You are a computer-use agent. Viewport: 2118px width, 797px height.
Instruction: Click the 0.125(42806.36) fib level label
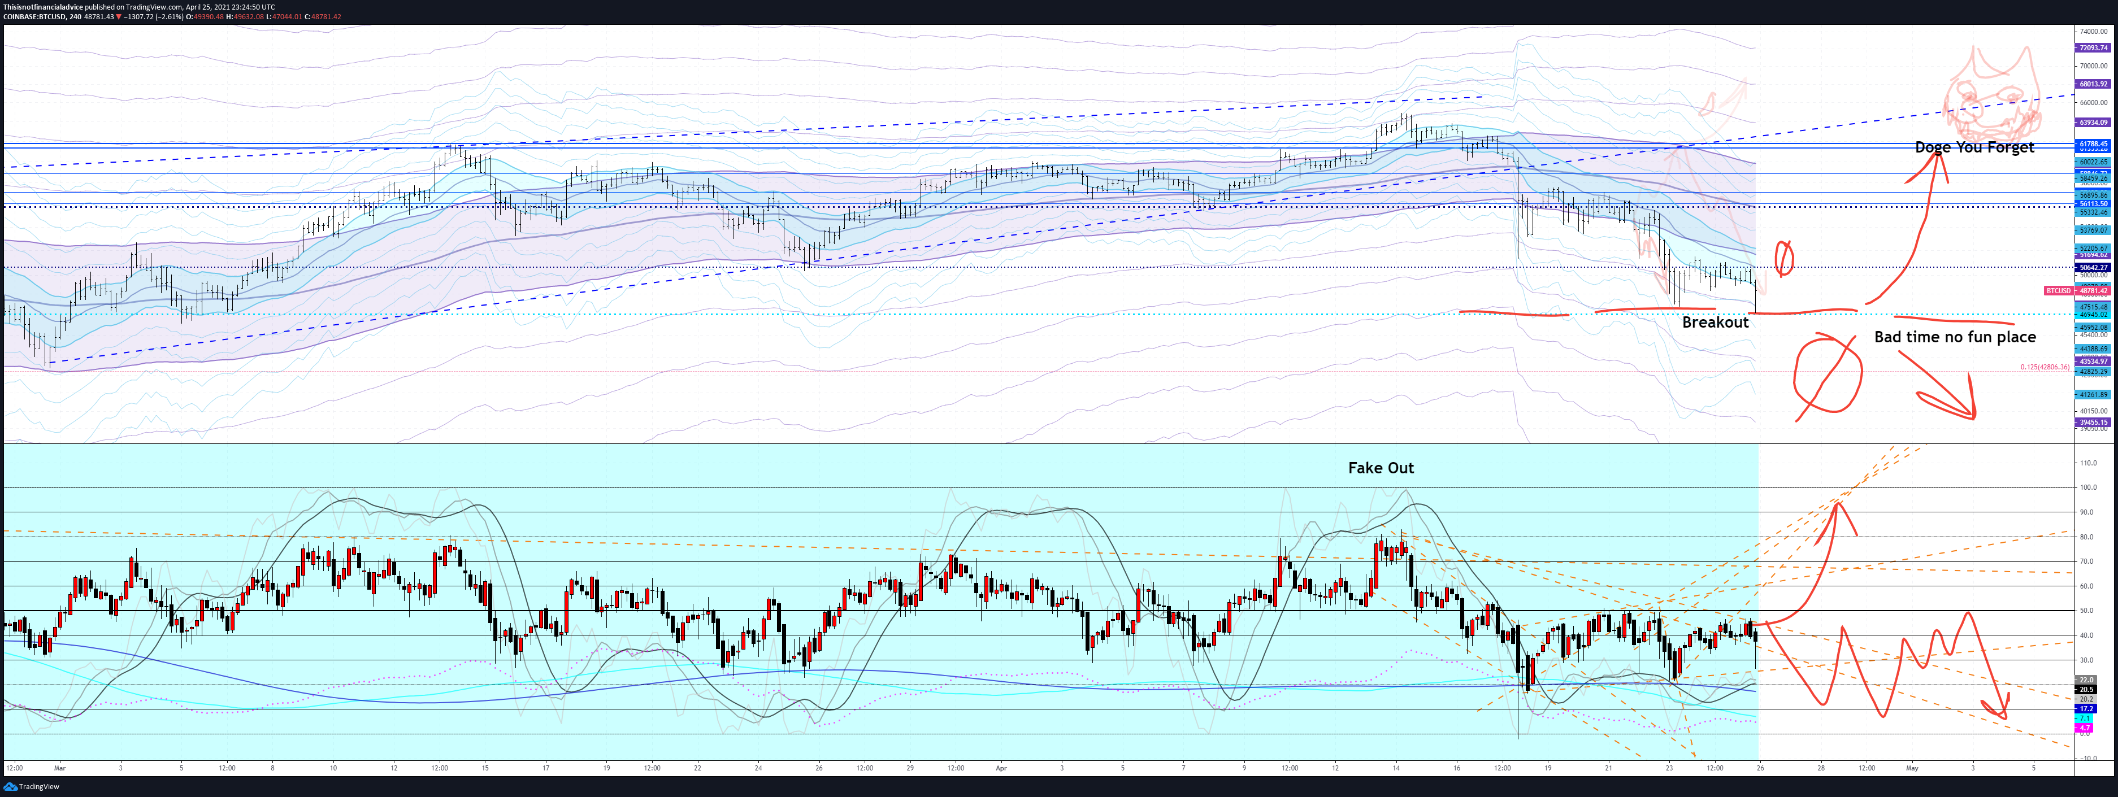click(x=2046, y=367)
